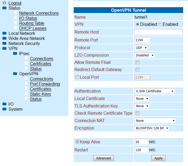Image resolution: width=188 pixels, height=166 pixels.
Task: Open the TLS Authentication Key dropdown
Action: (142, 106)
